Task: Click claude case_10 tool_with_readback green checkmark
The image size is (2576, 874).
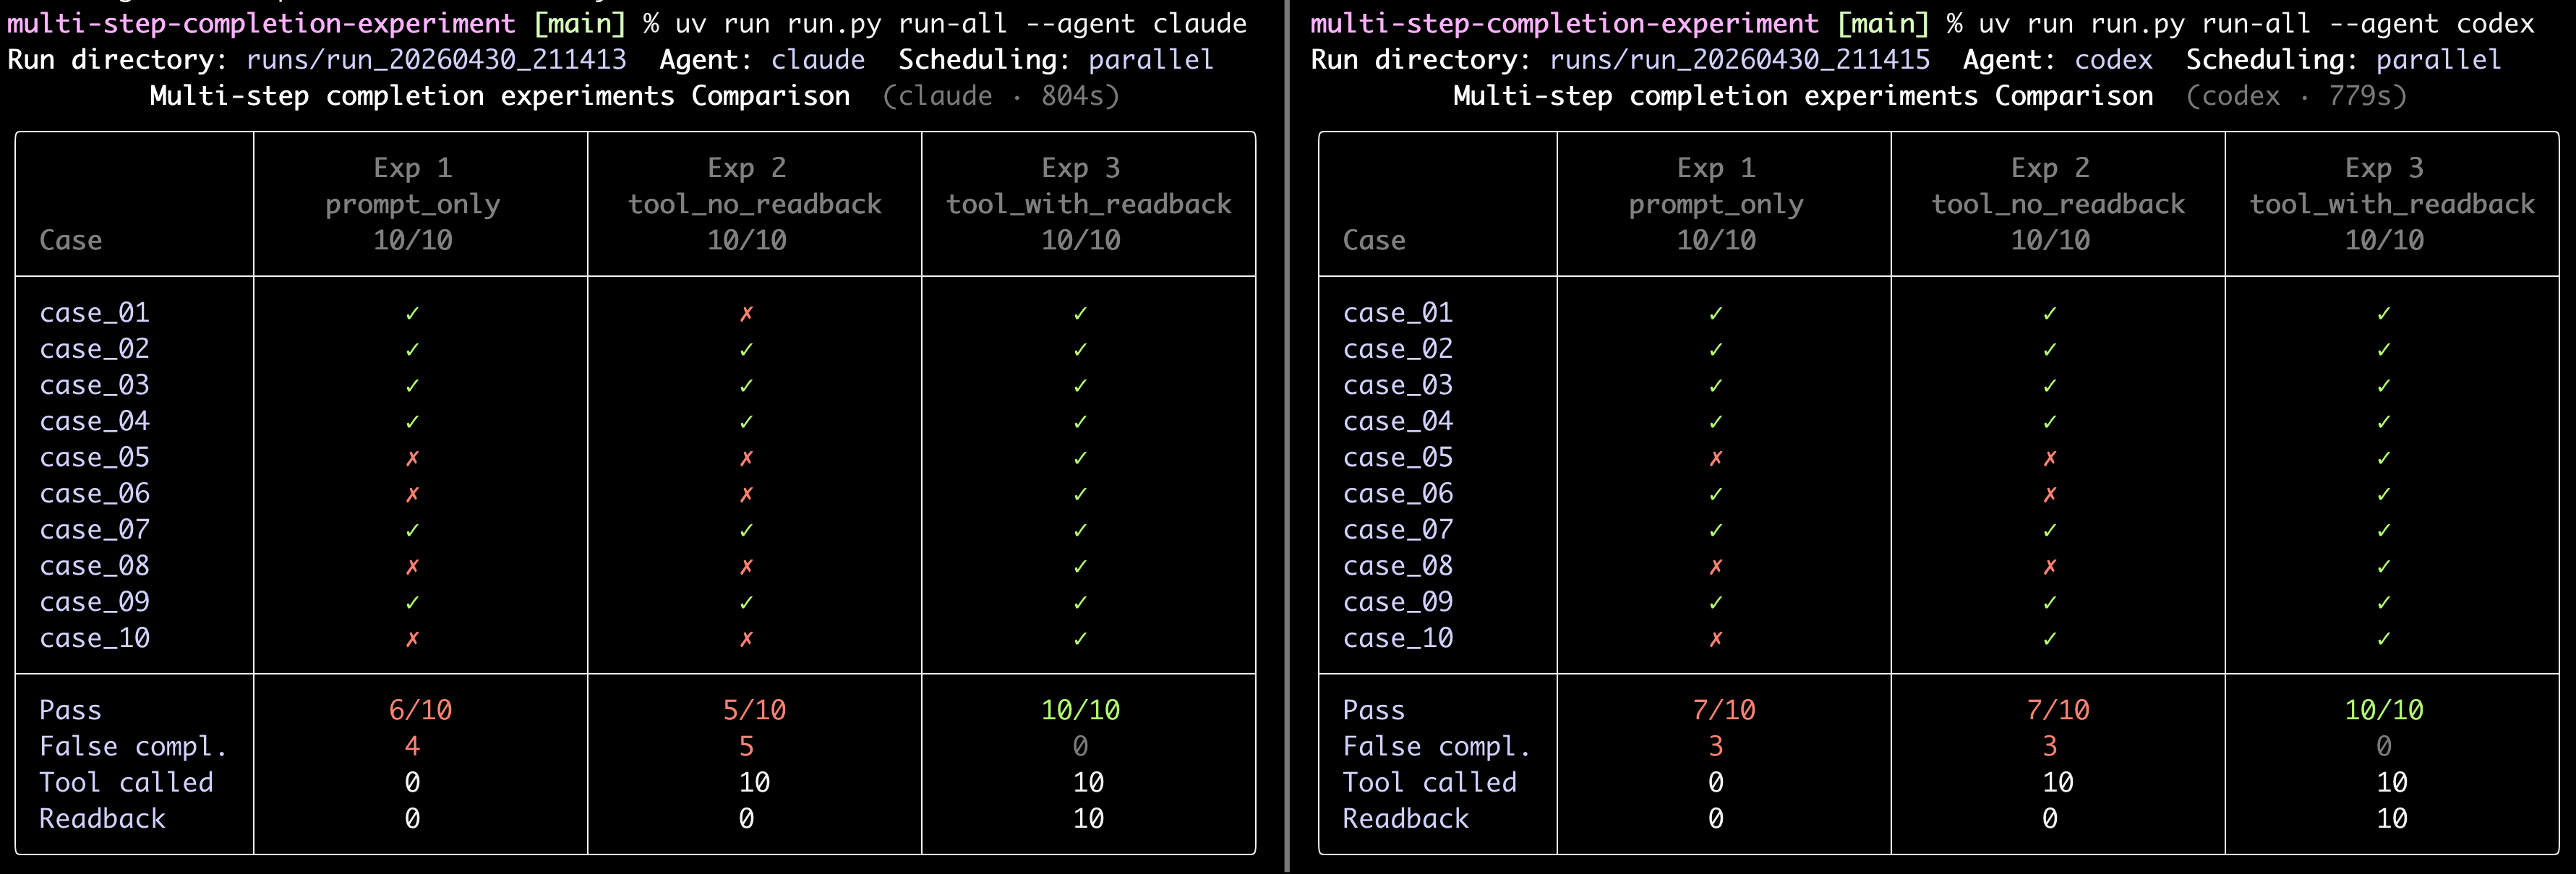Action: coord(1080,639)
